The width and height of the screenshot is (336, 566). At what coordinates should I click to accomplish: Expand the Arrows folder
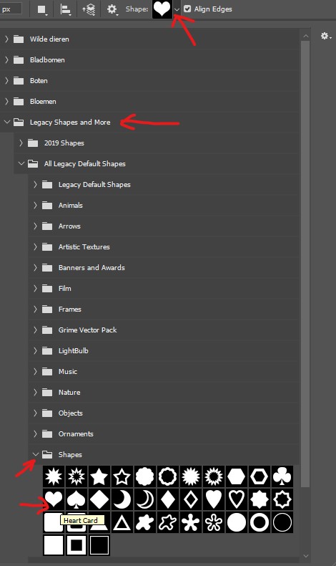coord(35,226)
